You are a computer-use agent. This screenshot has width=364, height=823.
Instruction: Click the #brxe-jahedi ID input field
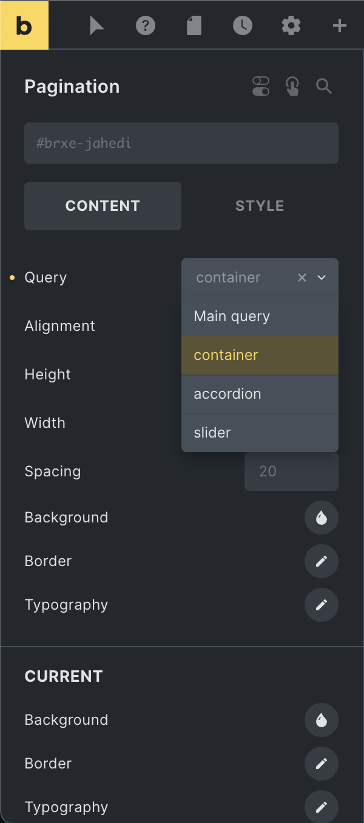[x=181, y=143]
